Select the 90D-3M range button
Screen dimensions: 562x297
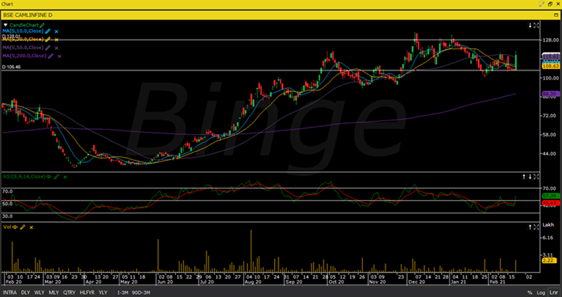click(x=141, y=293)
